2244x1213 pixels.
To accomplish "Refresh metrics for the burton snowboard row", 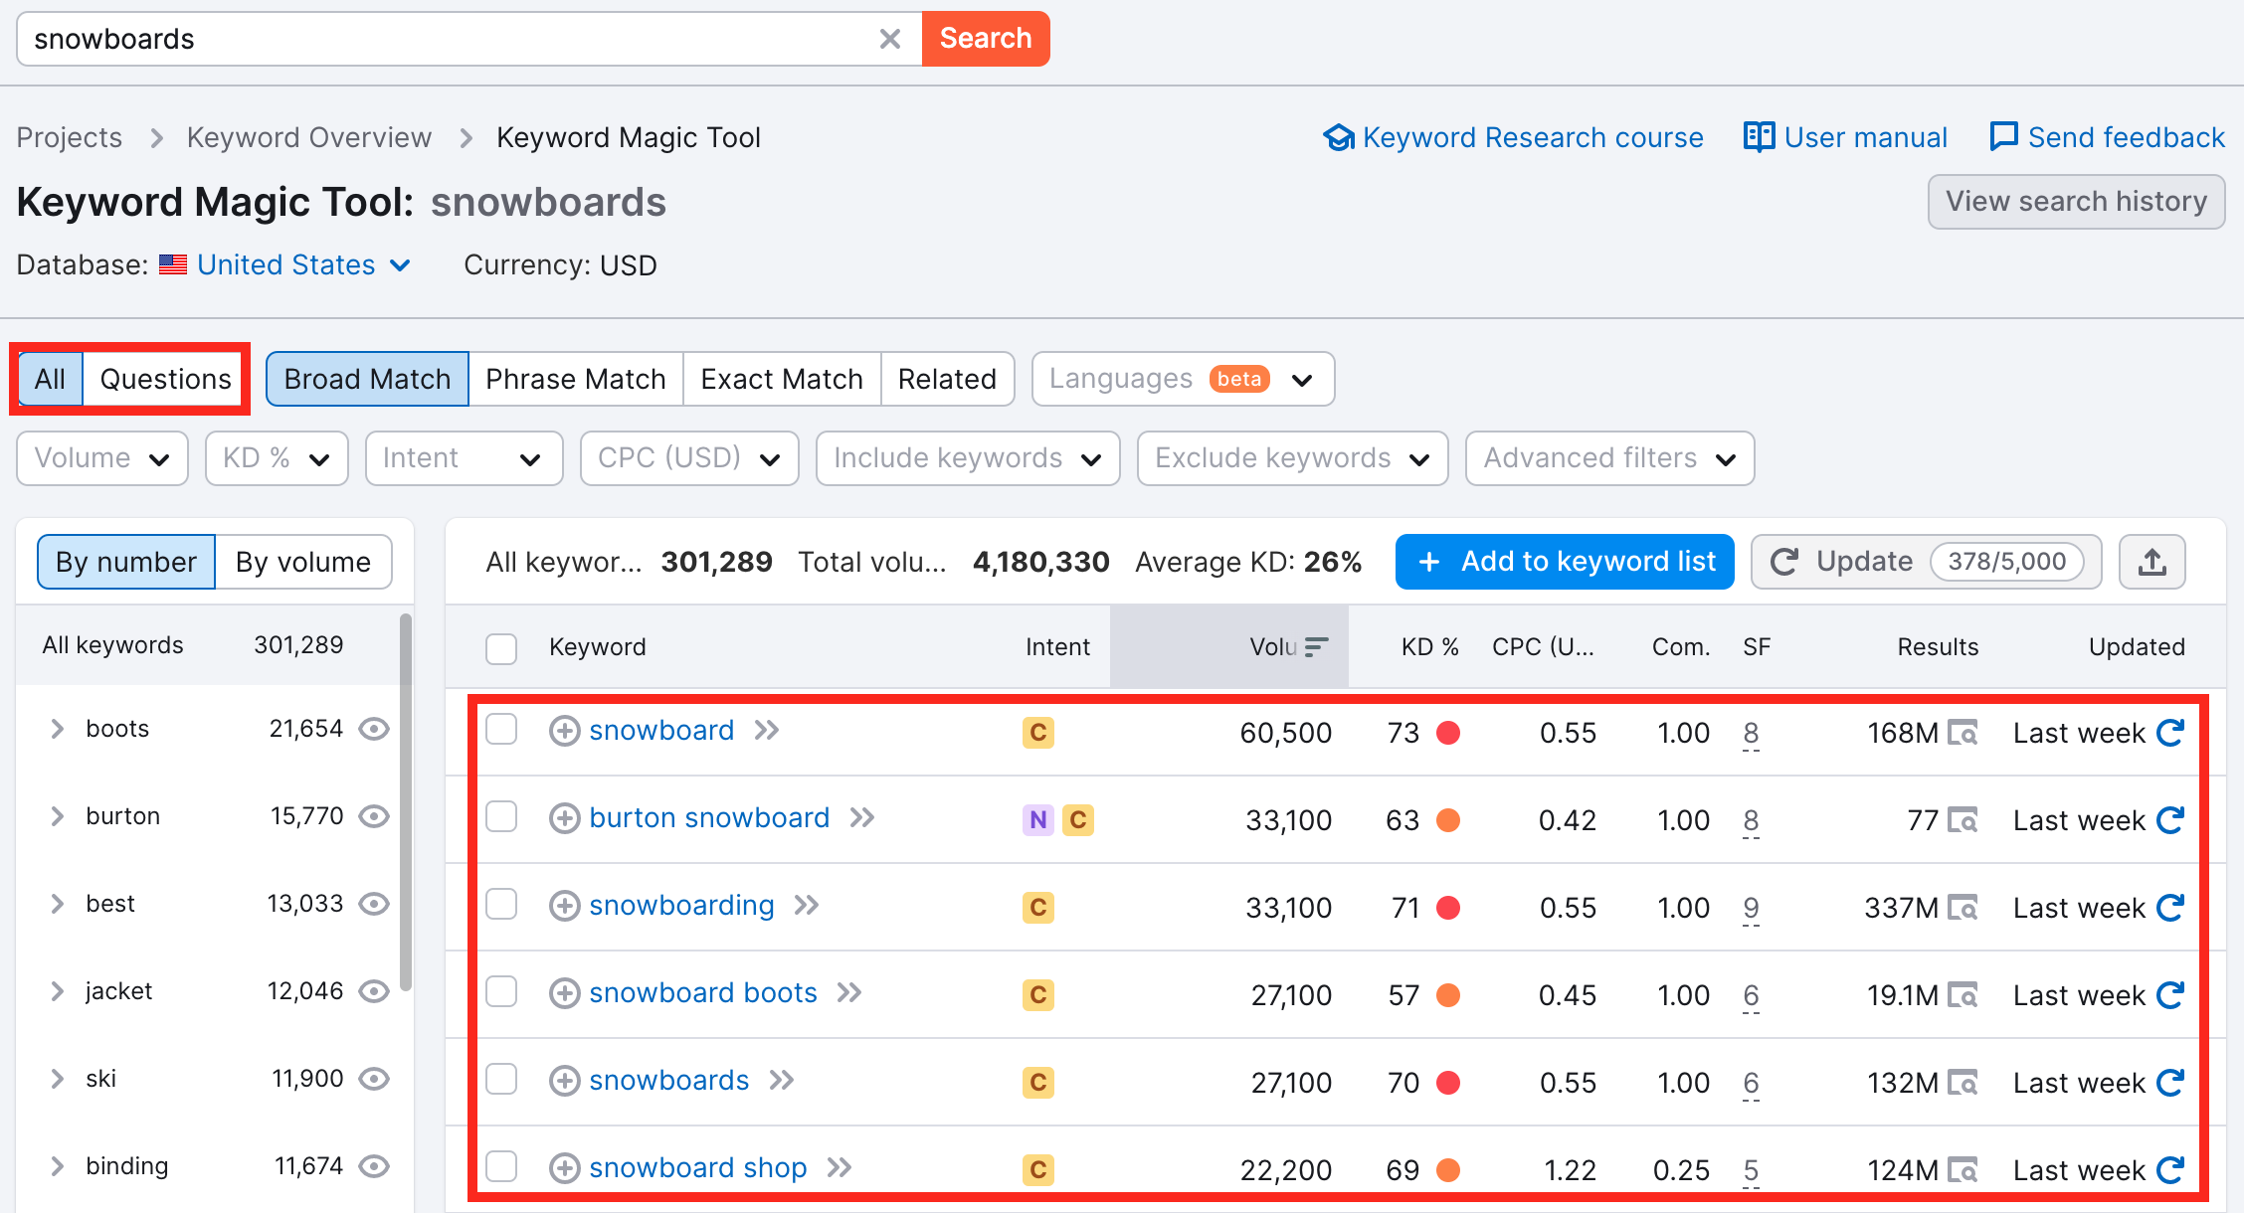I will [x=2169, y=820].
